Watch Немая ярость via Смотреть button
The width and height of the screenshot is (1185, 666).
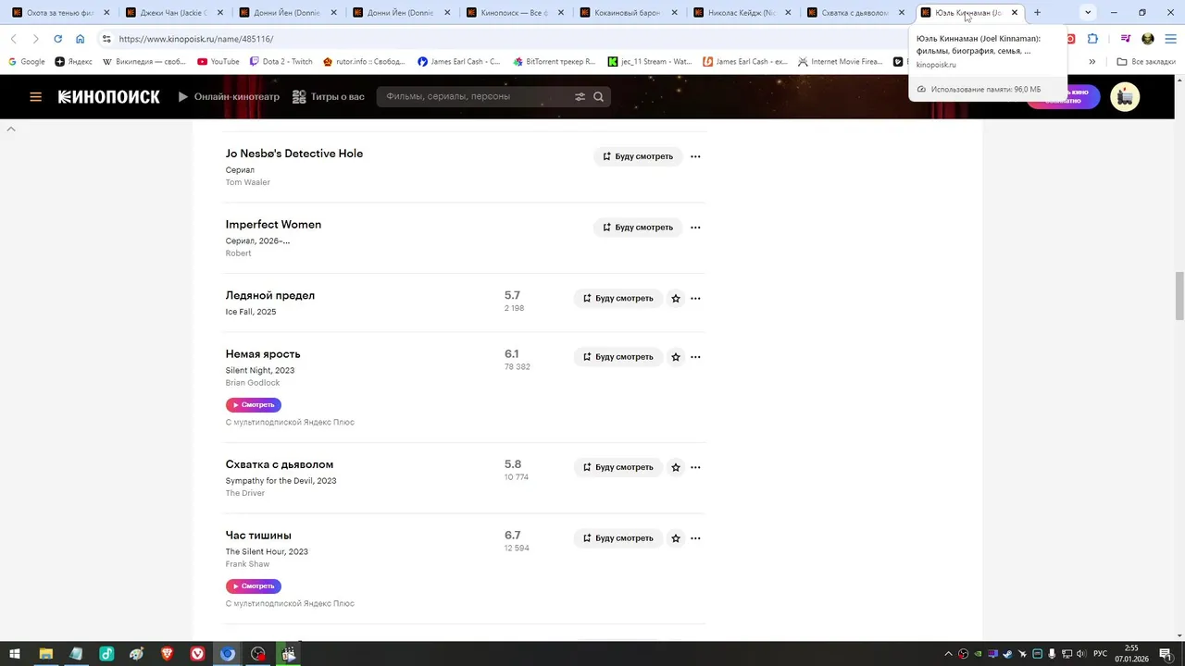point(253,405)
